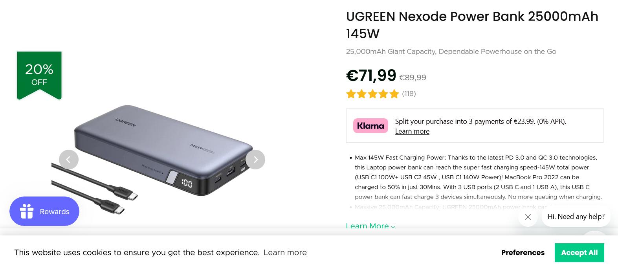This screenshot has width=618, height=270.
Task: Open Klarna's Learn more link
Action: (x=412, y=131)
